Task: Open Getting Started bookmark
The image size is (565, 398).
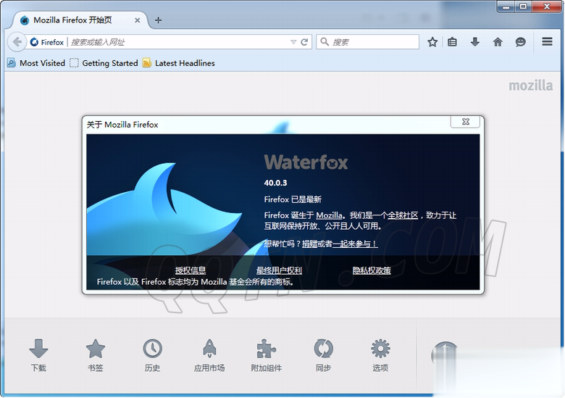Action: click(104, 63)
